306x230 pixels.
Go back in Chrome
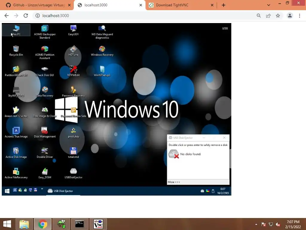point(7,16)
